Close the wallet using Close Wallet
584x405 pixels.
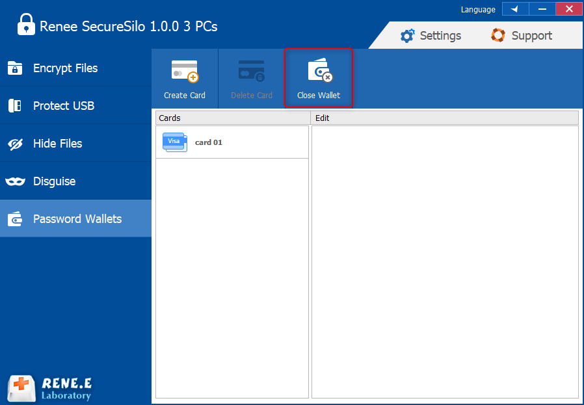tap(319, 78)
